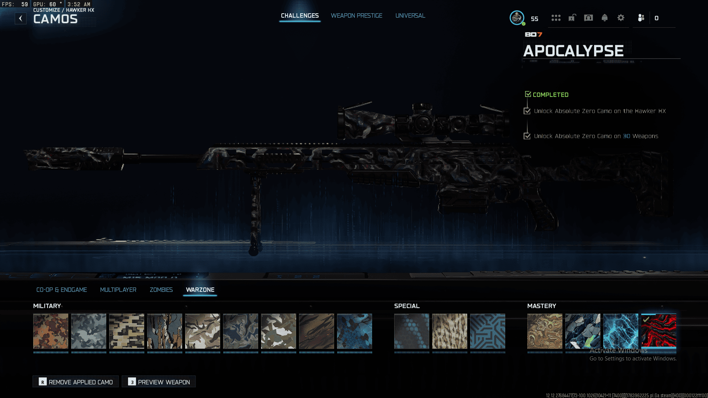The height and width of the screenshot is (398, 708).
Task: Click the Customize / Hawker HX breadcrumb
Action: [64, 10]
